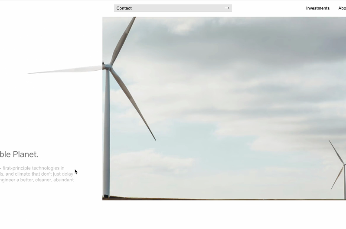Click the tall tower of large turbine
Image resolution: width=346 pixels, height=229 pixels.
pyautogui.click(x=107, y=139)
